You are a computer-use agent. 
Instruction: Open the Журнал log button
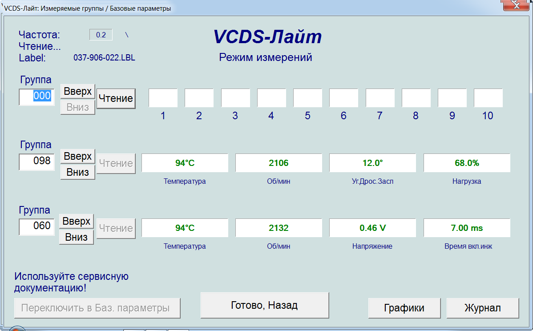483,308
